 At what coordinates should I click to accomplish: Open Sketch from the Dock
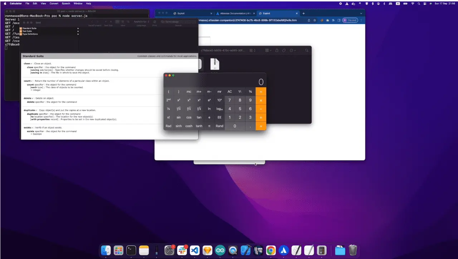[x=207, y=250]
